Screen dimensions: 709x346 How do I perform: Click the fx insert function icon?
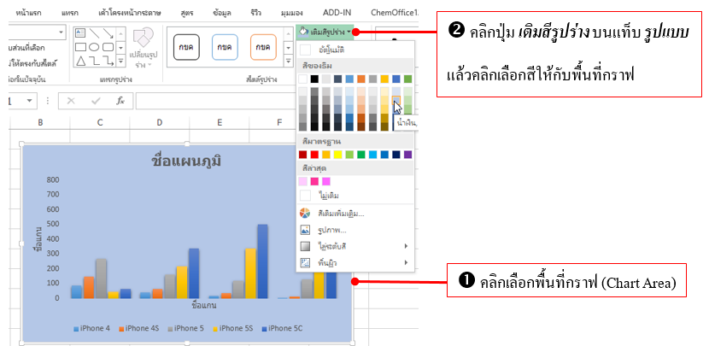(120, 101)
